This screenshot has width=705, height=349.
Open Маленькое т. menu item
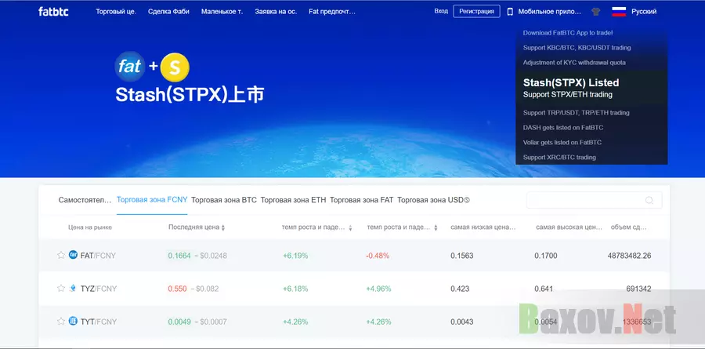click(x=222, y=12)
